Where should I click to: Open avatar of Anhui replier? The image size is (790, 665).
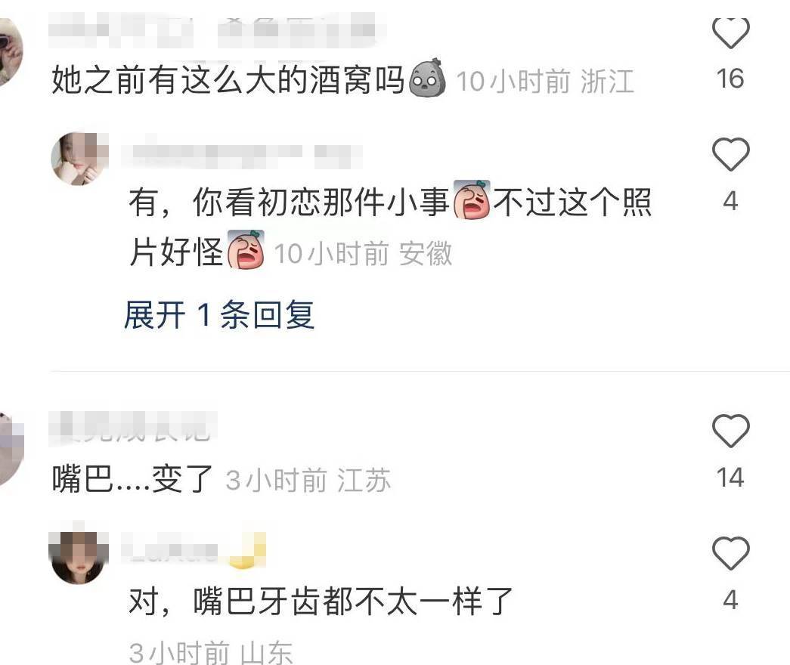point(79,159)
